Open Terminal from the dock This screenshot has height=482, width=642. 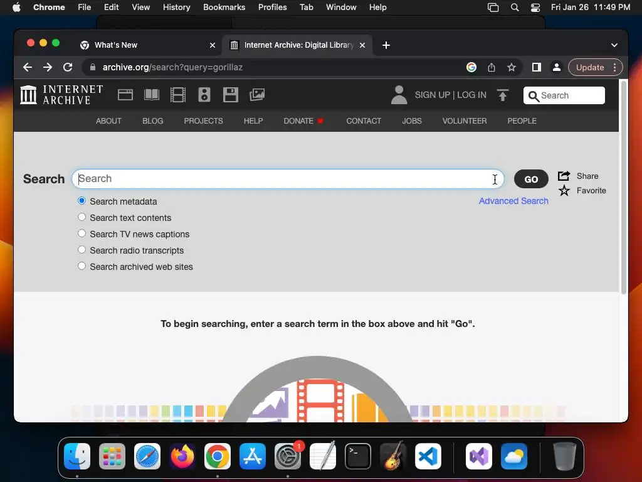tap(358, 456)
